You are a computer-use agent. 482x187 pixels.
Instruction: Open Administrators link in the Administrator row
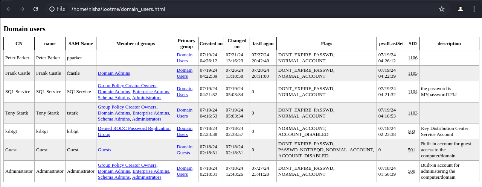tap(146, 177)
